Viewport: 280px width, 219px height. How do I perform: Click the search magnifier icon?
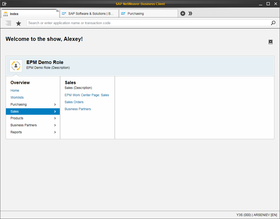click(273, 23)
